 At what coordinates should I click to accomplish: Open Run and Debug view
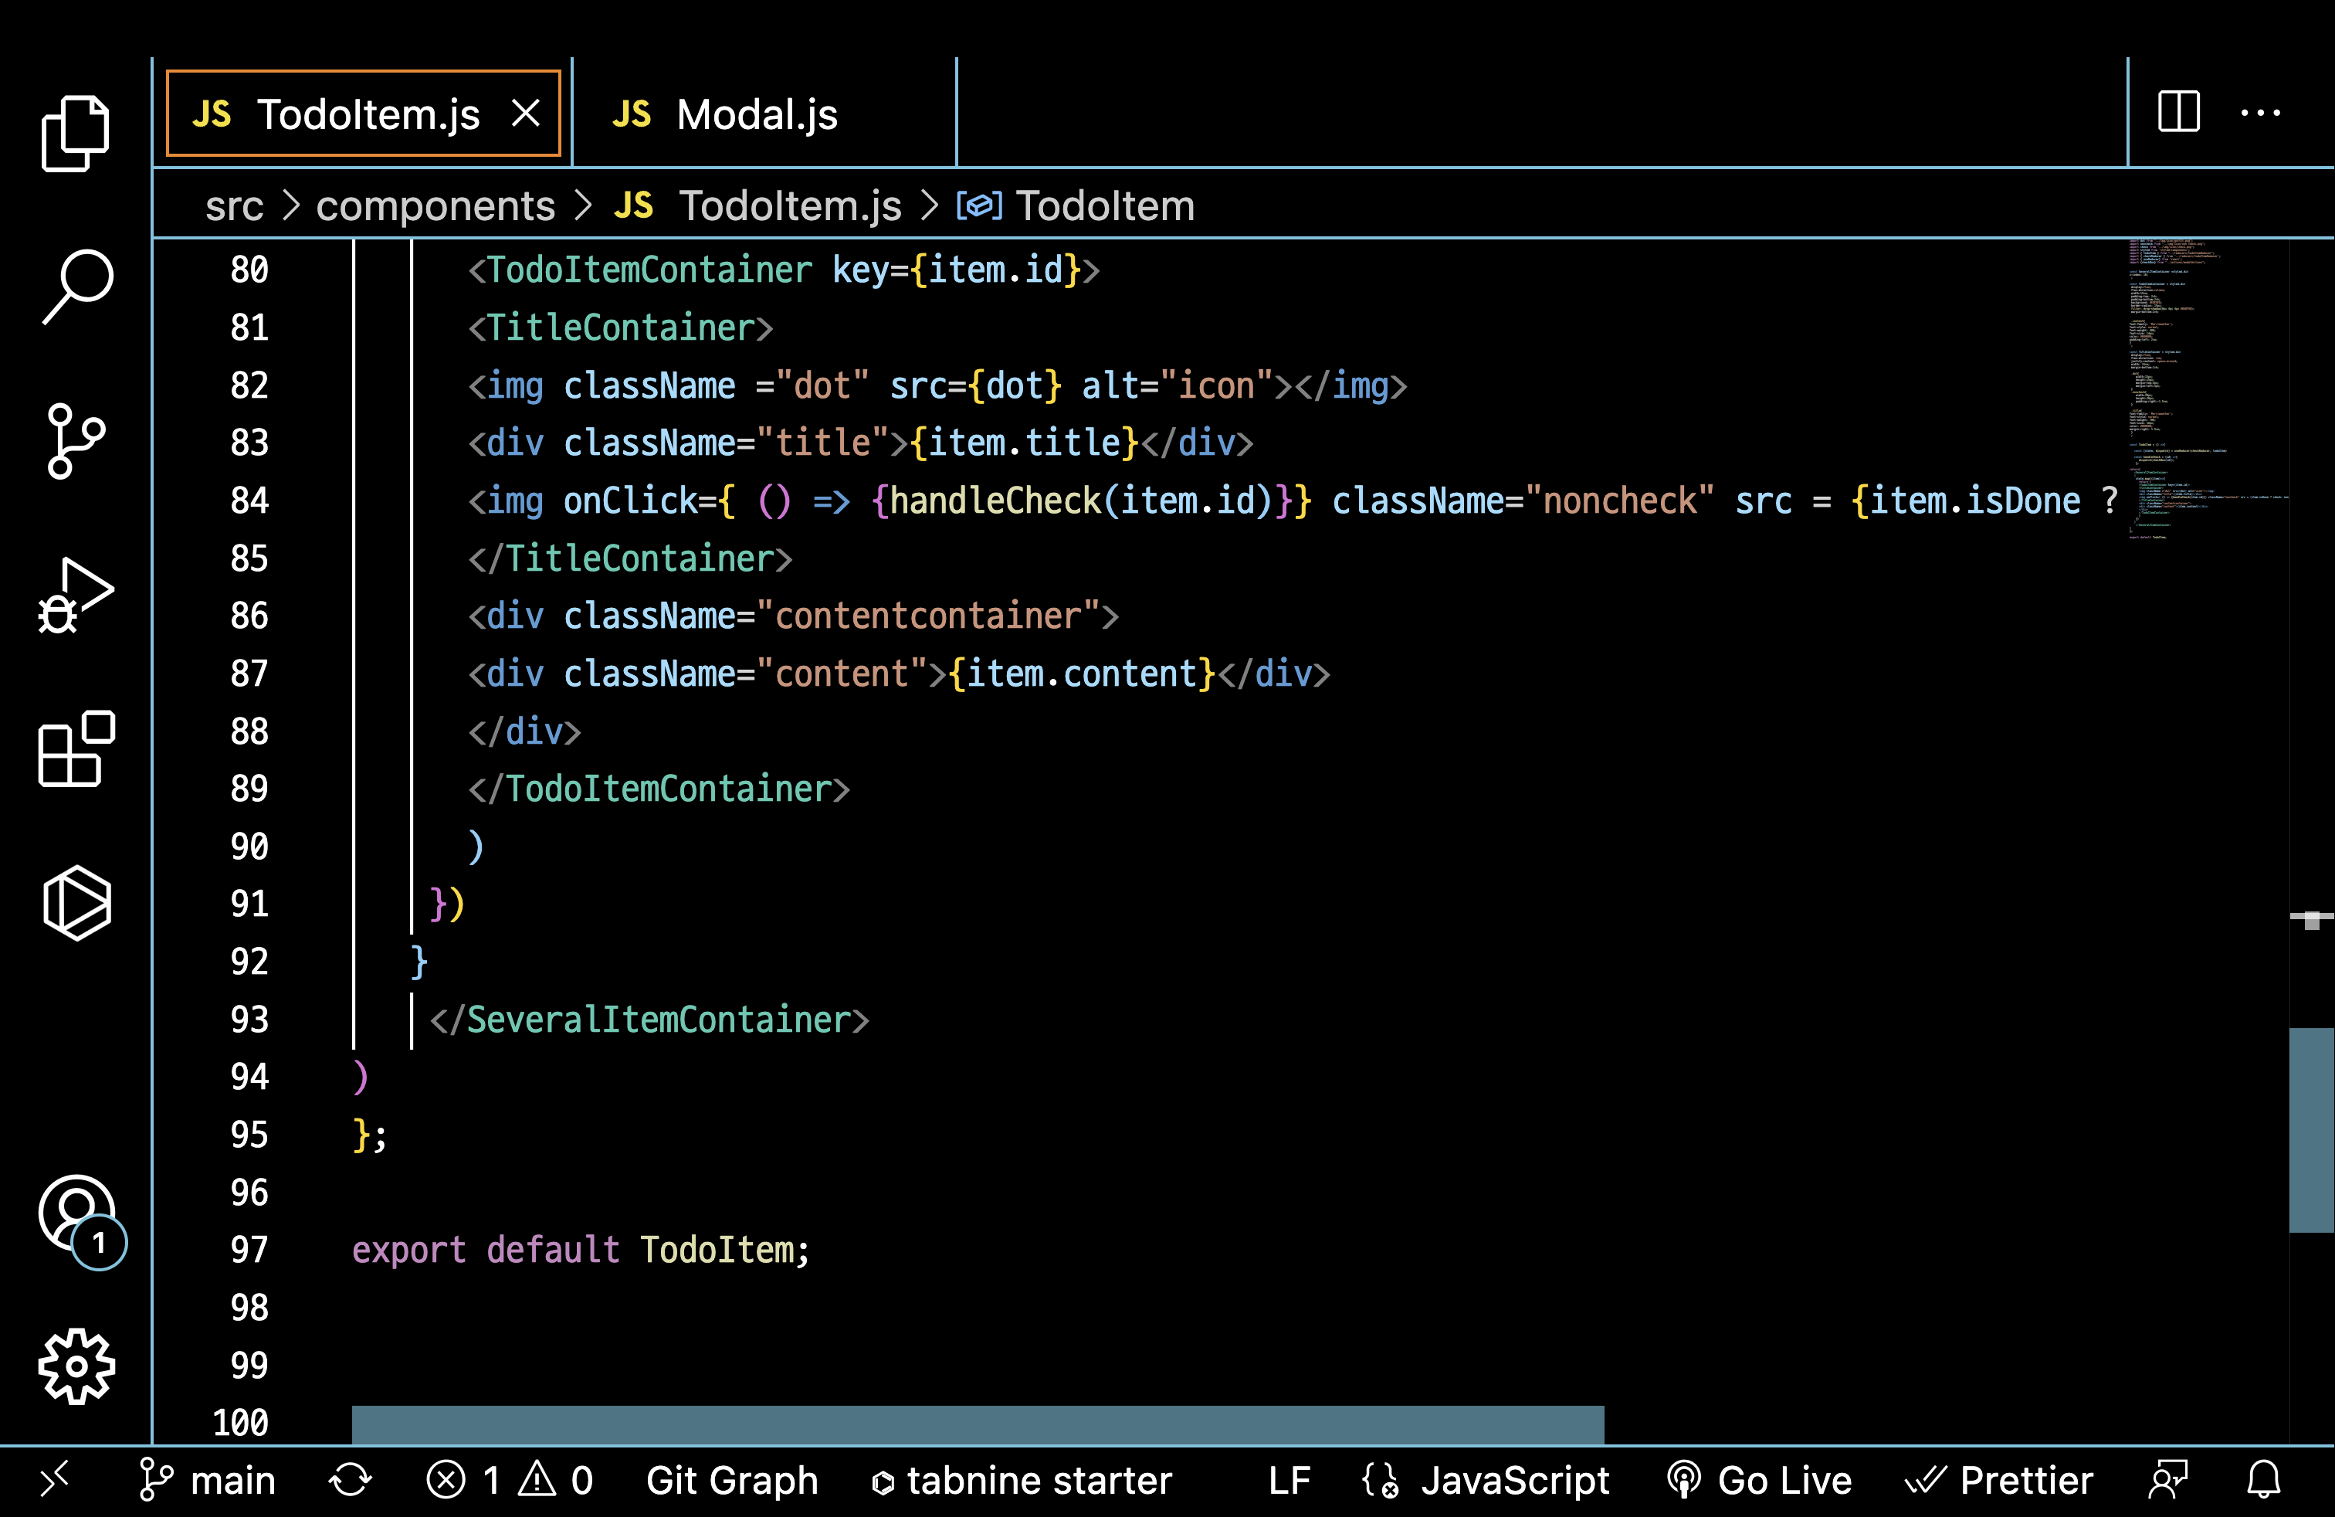point(76,596)
